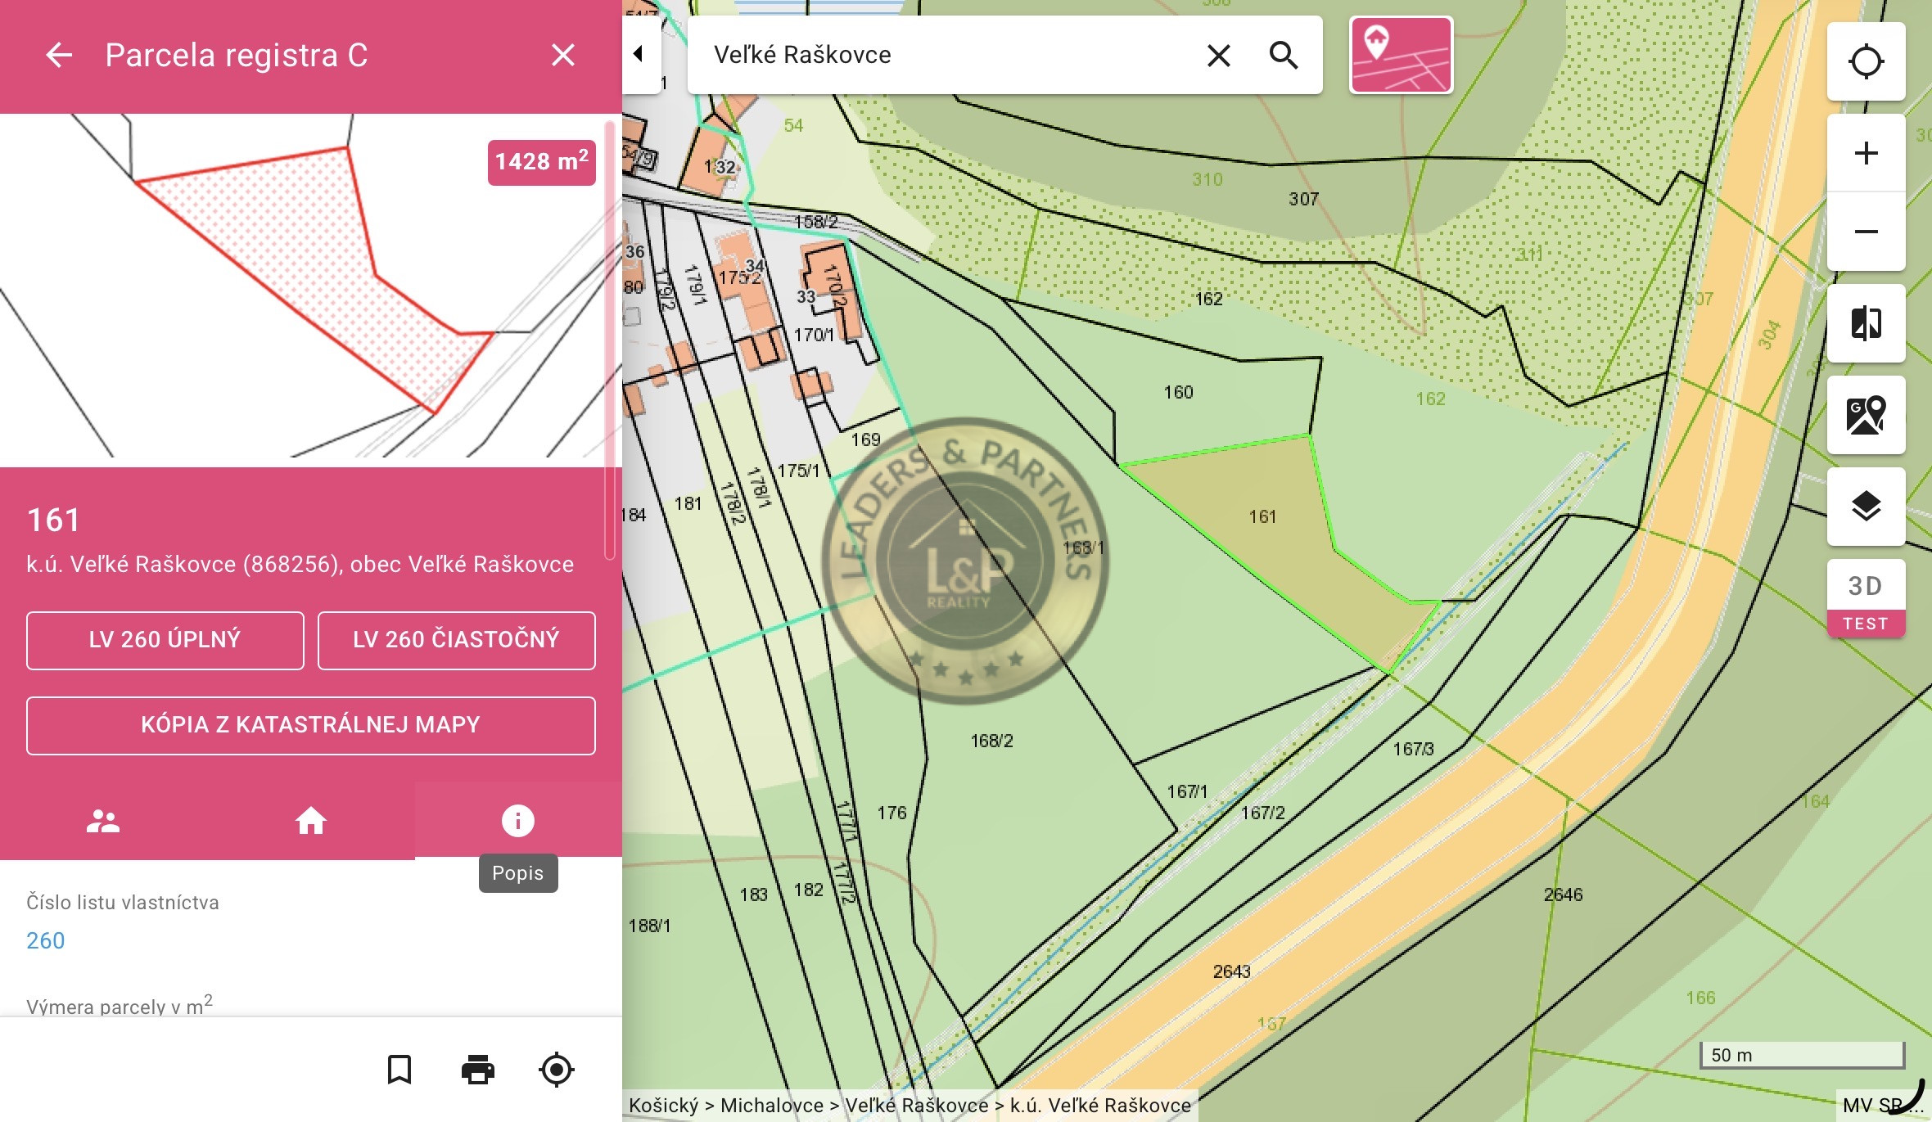Click the 50 m scale bar

[1803, 1056]
